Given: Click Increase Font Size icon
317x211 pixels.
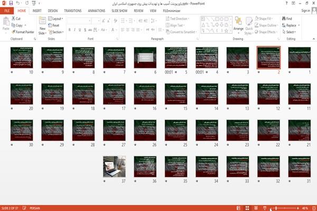Looking at the screenshot, I should tap(104, 21).
